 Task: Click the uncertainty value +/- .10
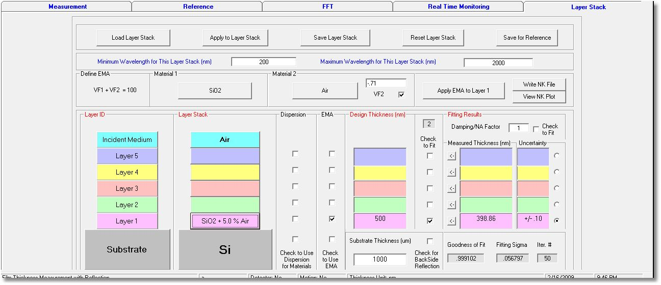(533, 221)
